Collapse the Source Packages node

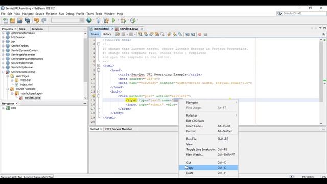click(x=8, y=89)
